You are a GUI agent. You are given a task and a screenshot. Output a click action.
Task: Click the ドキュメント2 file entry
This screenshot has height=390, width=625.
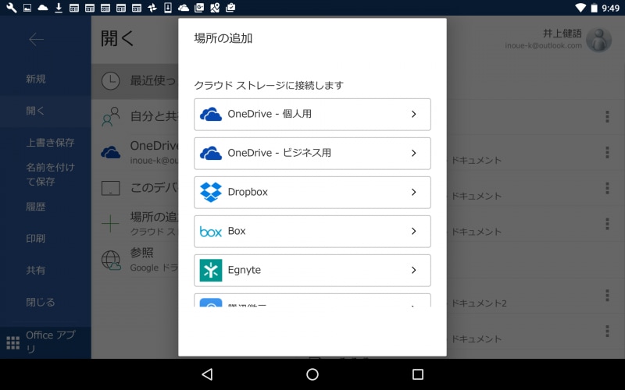pyautogui.click(x=478, y=303)
